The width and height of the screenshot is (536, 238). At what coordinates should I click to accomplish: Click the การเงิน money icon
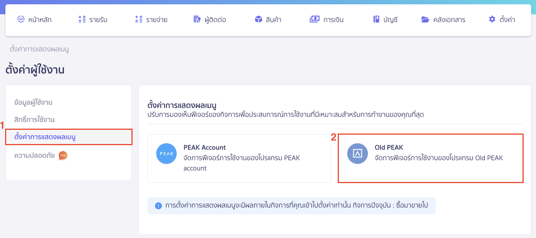(x=315, y=19)
